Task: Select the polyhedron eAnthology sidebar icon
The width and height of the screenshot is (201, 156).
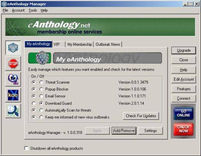Action: point(13,48)
